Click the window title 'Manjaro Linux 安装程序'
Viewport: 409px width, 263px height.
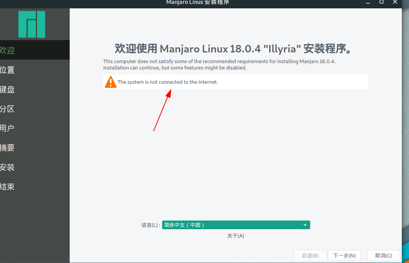[x=198, y=2]
